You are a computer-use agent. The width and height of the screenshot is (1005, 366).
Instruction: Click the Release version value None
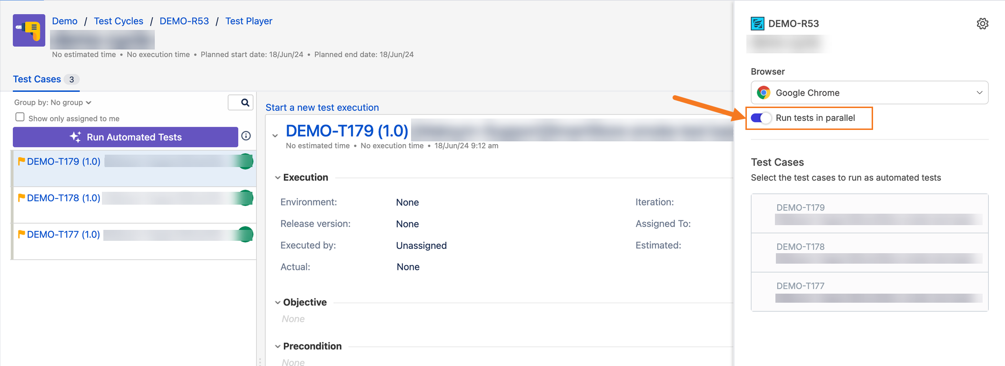(407, 224)
